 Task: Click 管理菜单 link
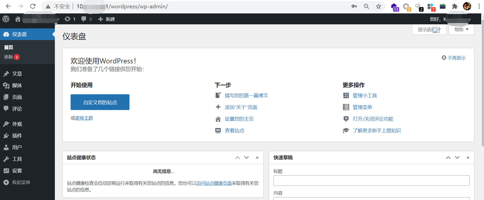(x=362, y=107)
